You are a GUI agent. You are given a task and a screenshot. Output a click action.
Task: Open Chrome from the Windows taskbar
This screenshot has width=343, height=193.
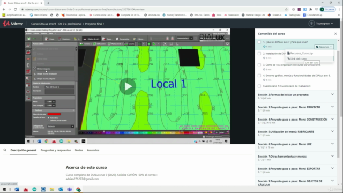[78, 189]
